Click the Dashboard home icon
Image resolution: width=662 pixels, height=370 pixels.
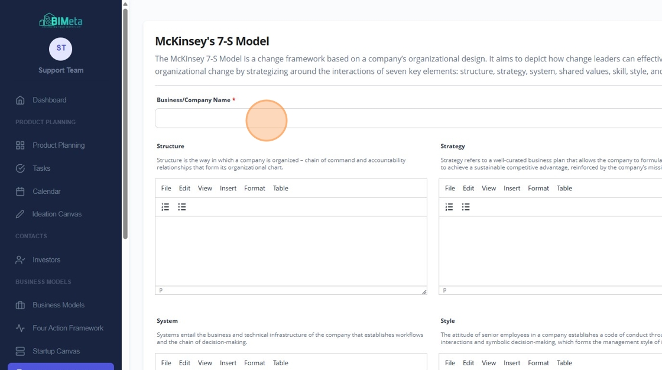[x=20, y=100]
